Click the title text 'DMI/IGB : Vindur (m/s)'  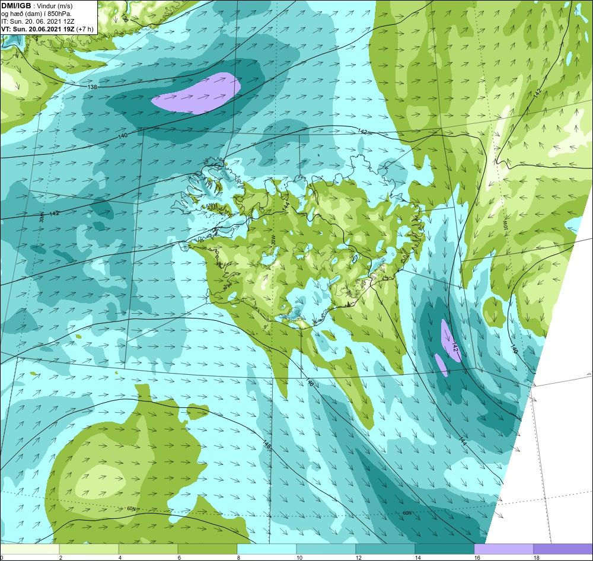coord(37,6)
